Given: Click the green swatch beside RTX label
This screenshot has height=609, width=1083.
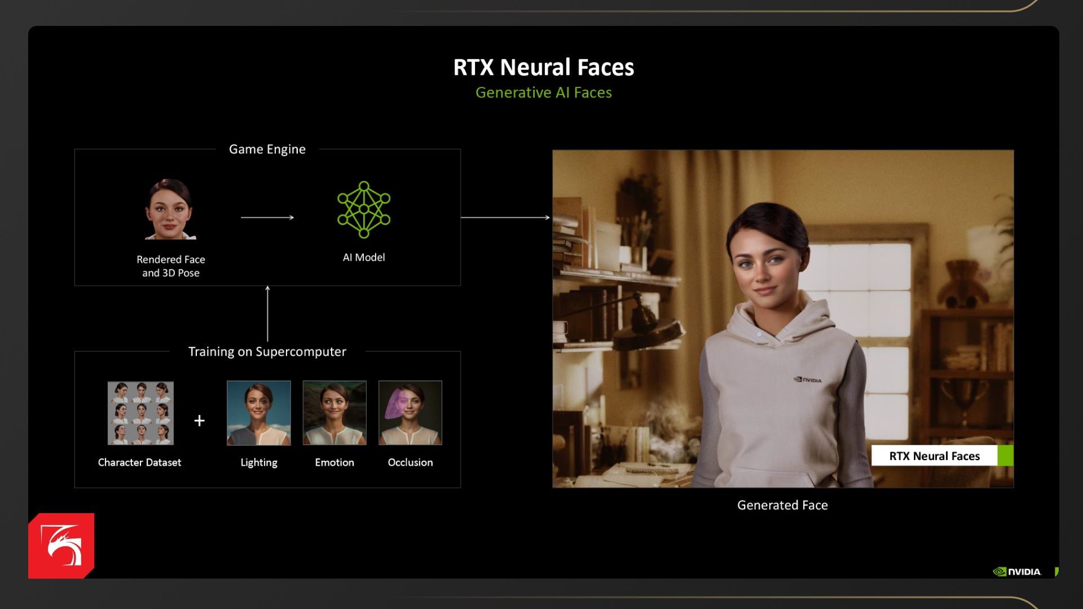Looking at the screenshot, I should coord(1005,456).
